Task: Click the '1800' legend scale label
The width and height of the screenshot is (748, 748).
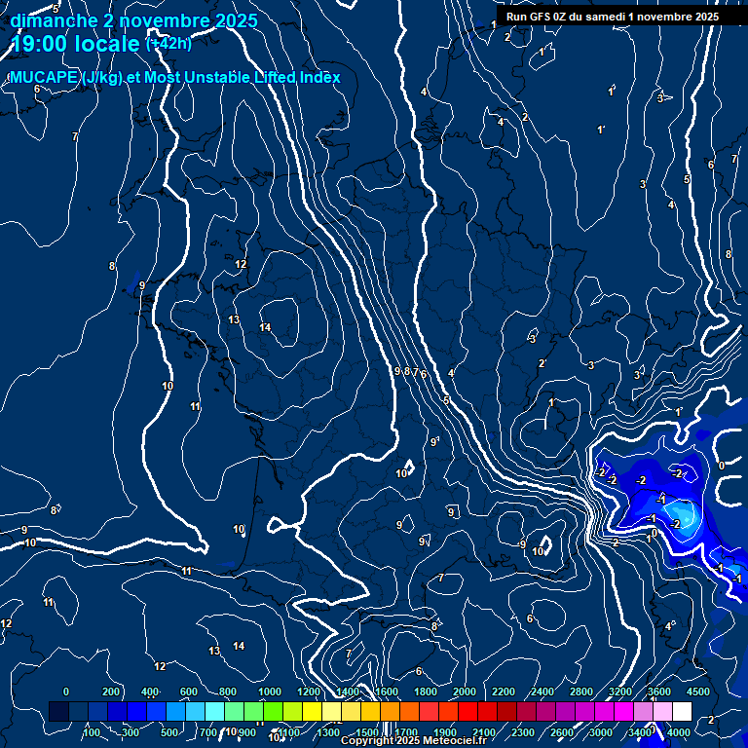Action: (425, 692)
